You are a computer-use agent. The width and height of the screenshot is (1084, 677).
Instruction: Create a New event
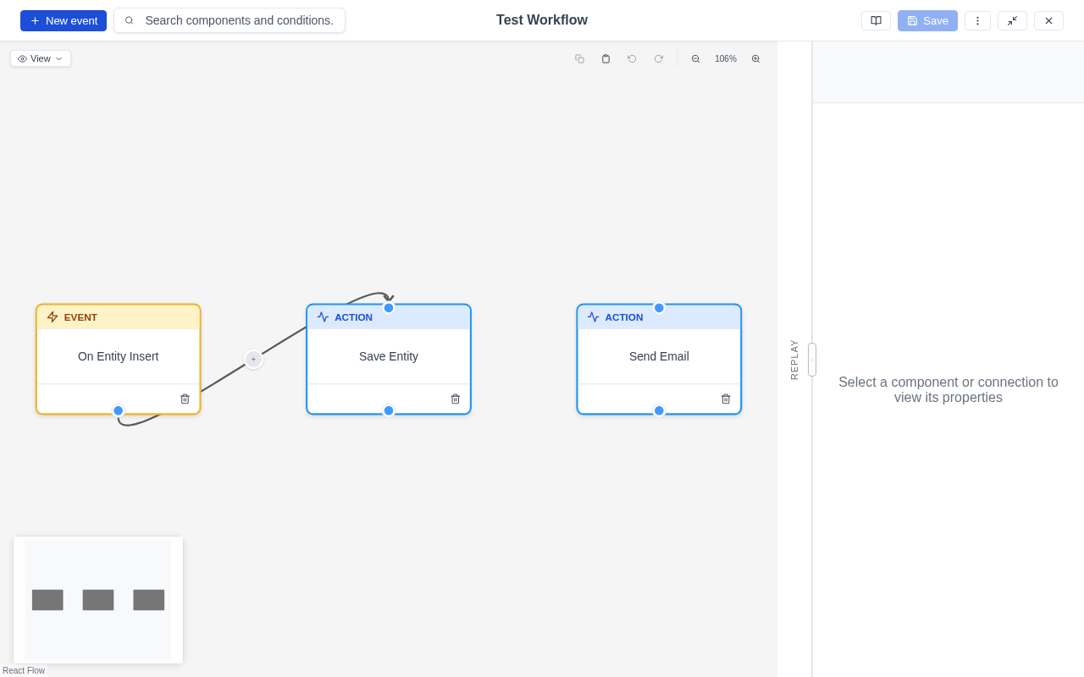(63, 20)
